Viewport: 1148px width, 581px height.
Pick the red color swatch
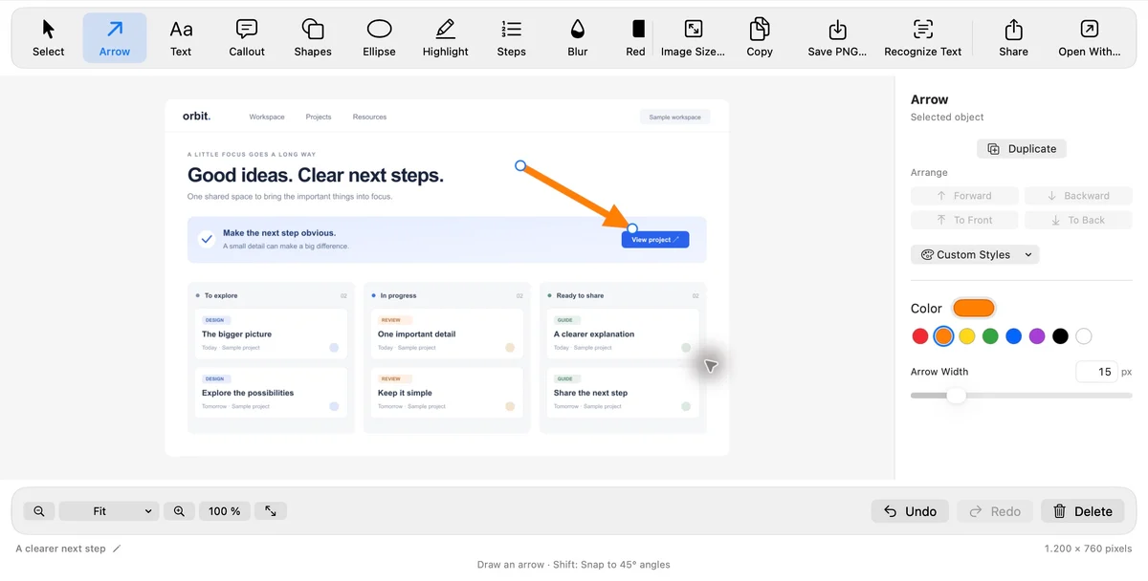(920, 336)
